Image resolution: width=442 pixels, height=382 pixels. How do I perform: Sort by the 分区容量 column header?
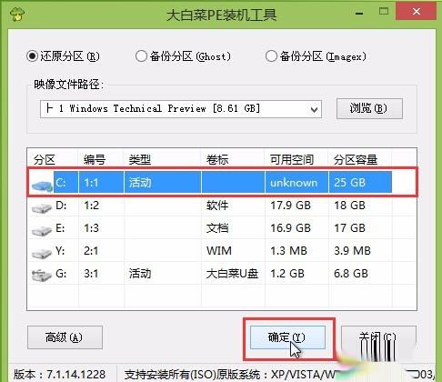pyautogui.click(x=356, y=160)
